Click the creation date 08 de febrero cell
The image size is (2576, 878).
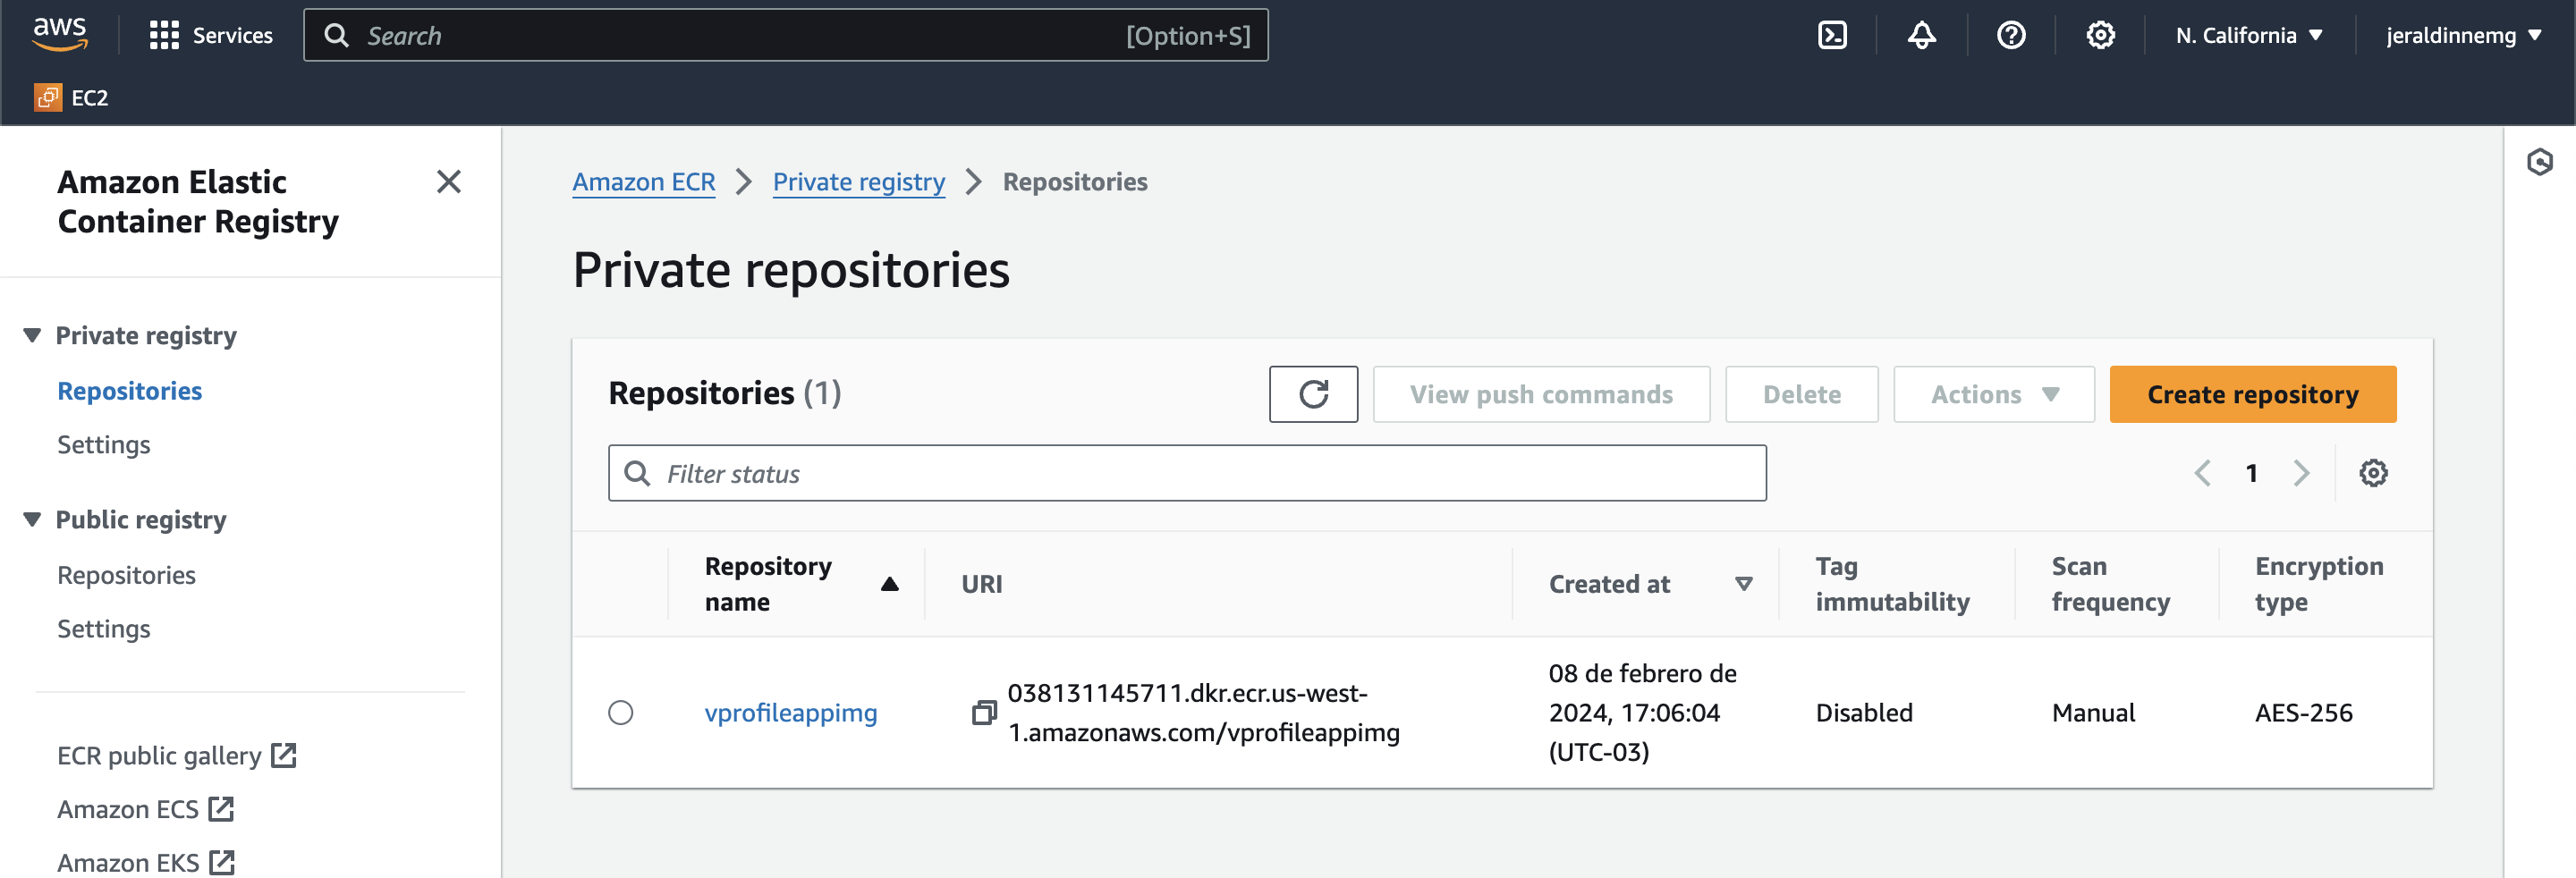coord(1642,713)
